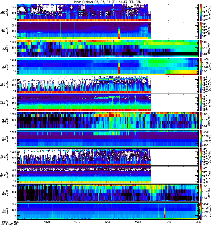Click the <|mV/m|> unit label of the tha fbk edc12 panel
215x230 pixels.
click(209, 49)
